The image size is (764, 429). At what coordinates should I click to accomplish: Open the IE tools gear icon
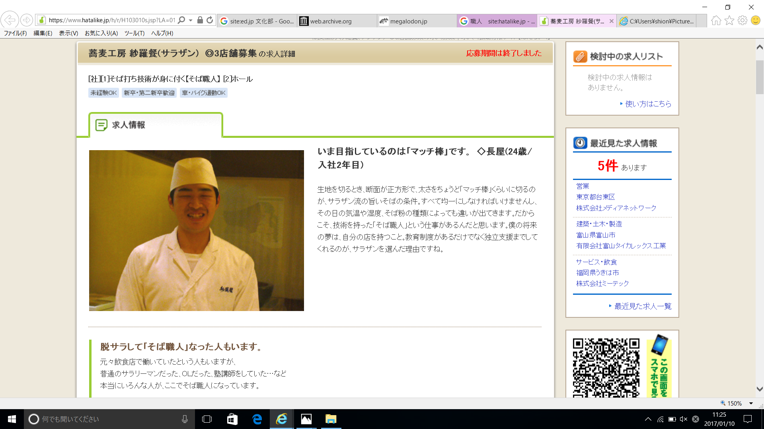tap(742, 20)
